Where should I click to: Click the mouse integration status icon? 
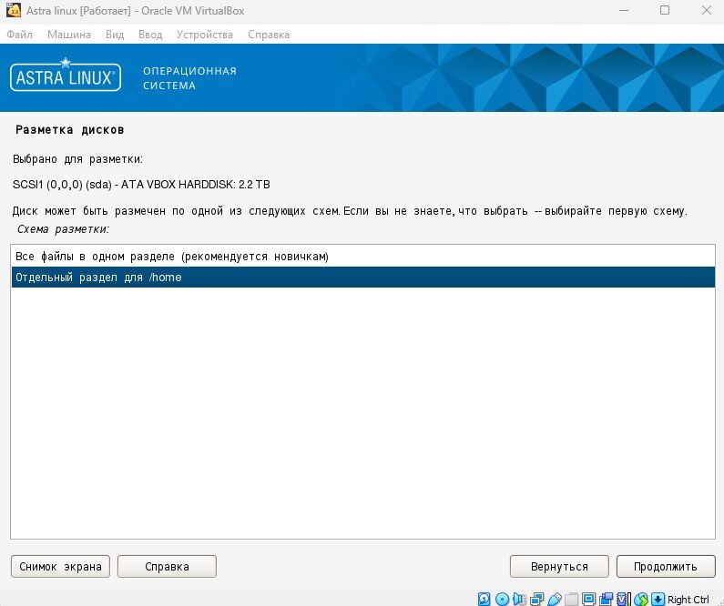[641, 599]
